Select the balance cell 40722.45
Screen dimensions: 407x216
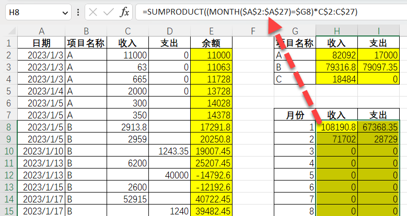211,199
